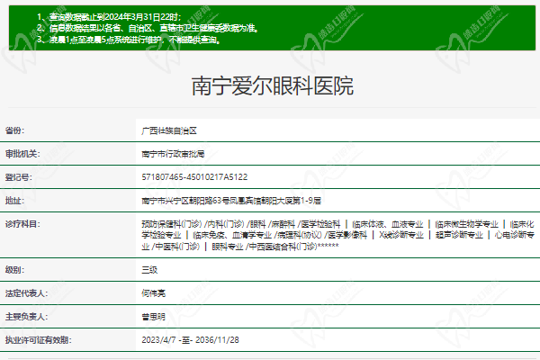Click the 地址 label

(x=14, y=201)
